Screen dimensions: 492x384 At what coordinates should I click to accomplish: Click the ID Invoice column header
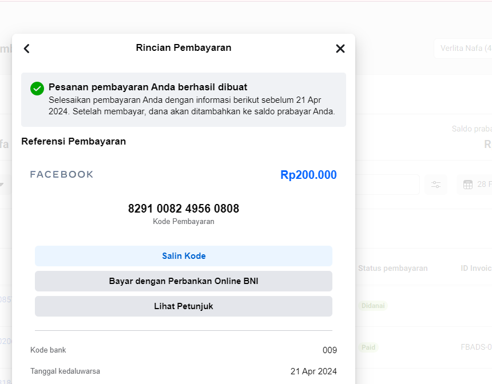476,269
